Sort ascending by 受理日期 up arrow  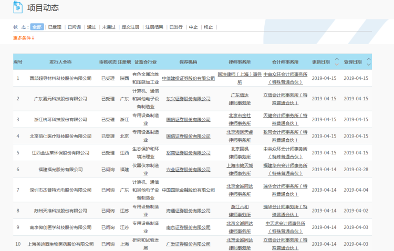(x=369, y=59)
